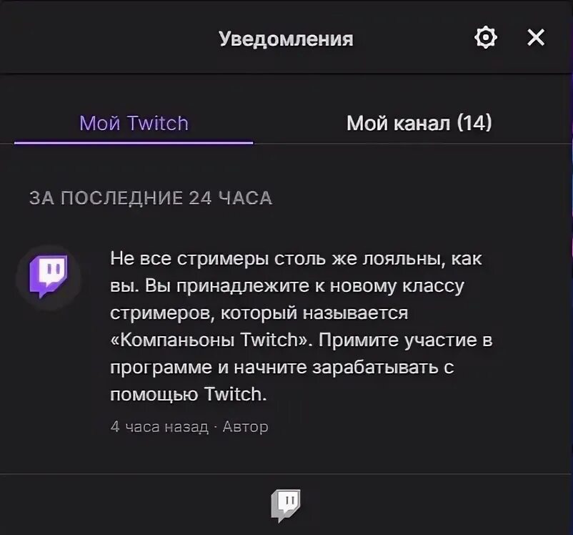Open notification settings via gear icon
The width and height of the screenshot is (573, 535).
[x=485, y=38]
